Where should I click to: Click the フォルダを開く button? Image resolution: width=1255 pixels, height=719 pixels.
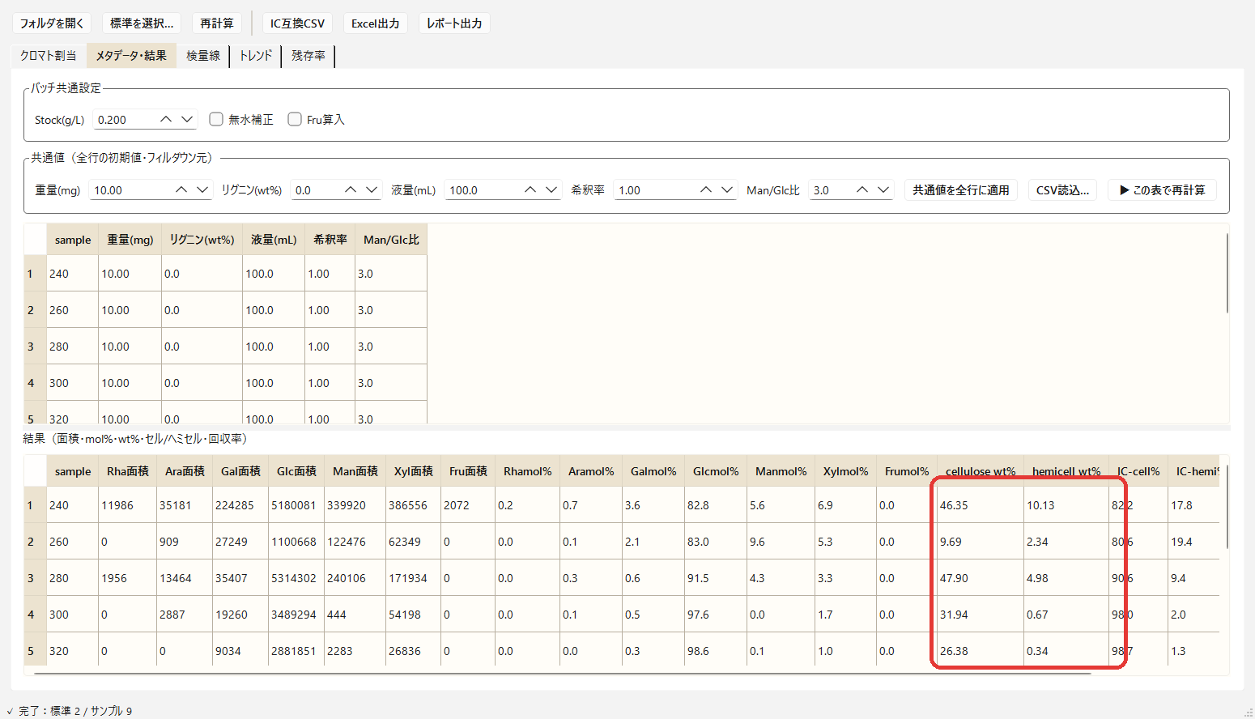coord(52,23)
